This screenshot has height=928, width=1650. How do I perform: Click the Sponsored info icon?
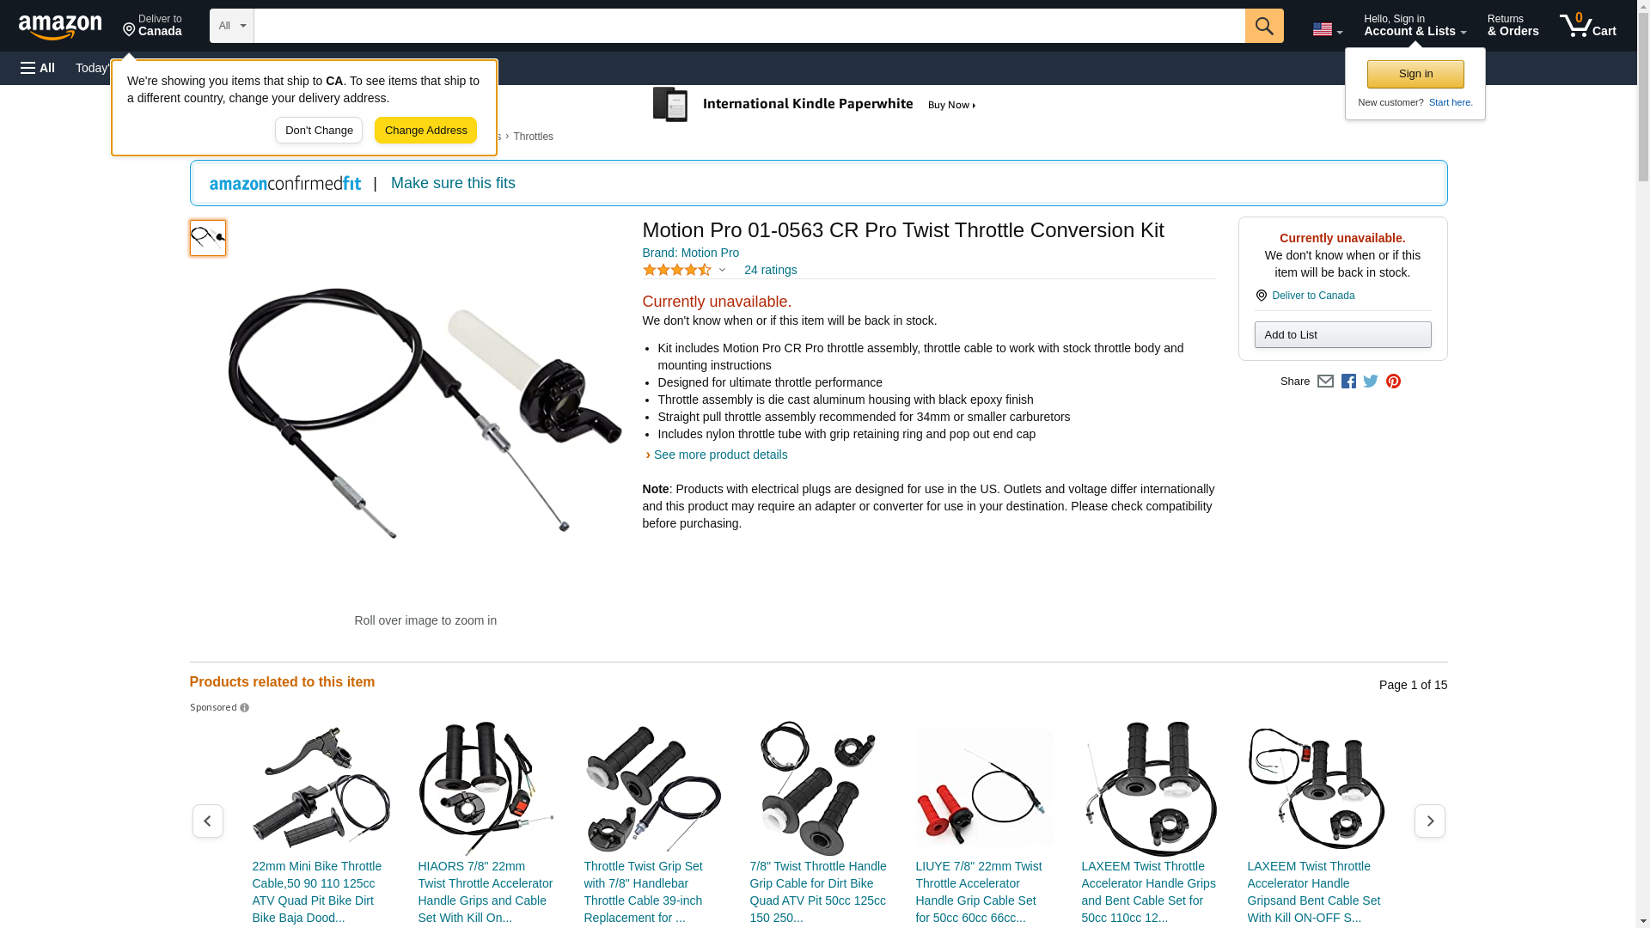click(244, 708)
